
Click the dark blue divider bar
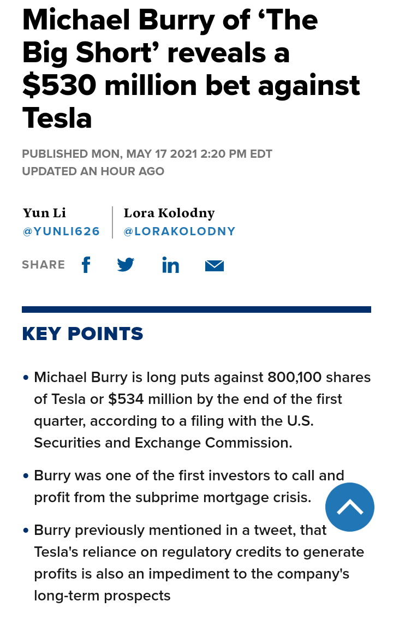196,309
